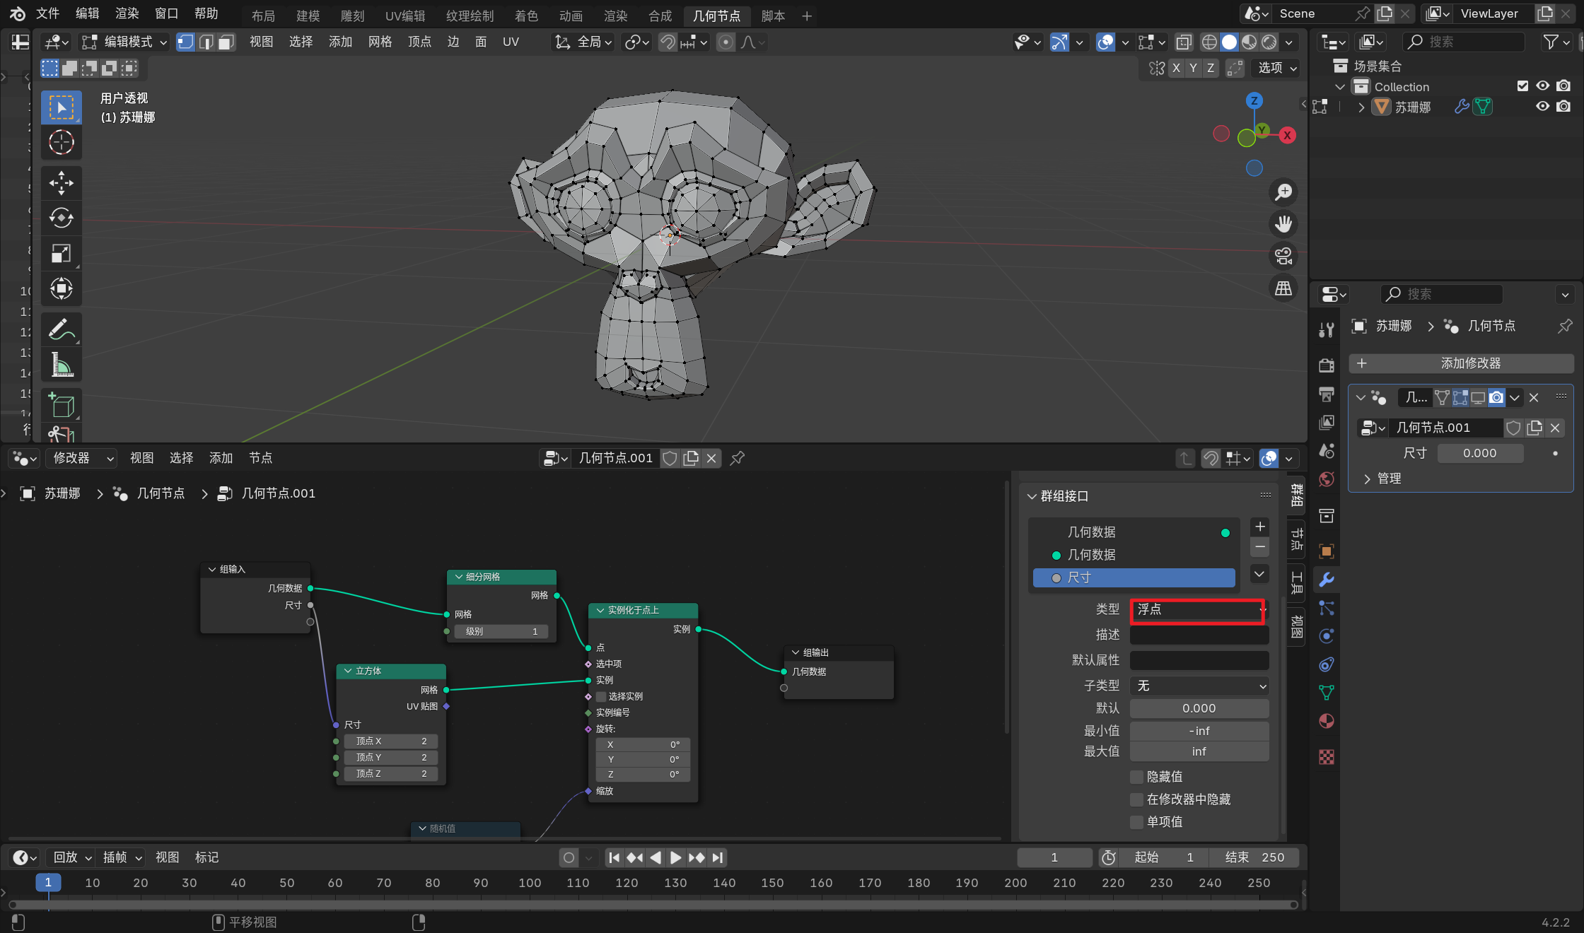Open the Object properties tab
Screen dimensions: 1584x933
1327,551
